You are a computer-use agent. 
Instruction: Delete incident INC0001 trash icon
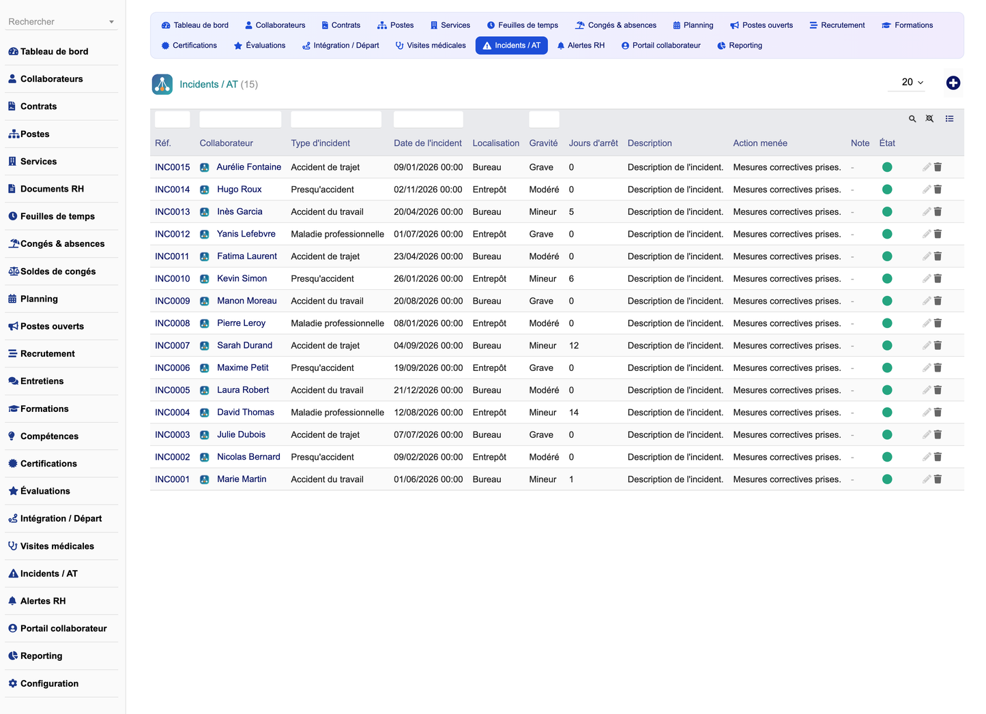tap(938, 479)
